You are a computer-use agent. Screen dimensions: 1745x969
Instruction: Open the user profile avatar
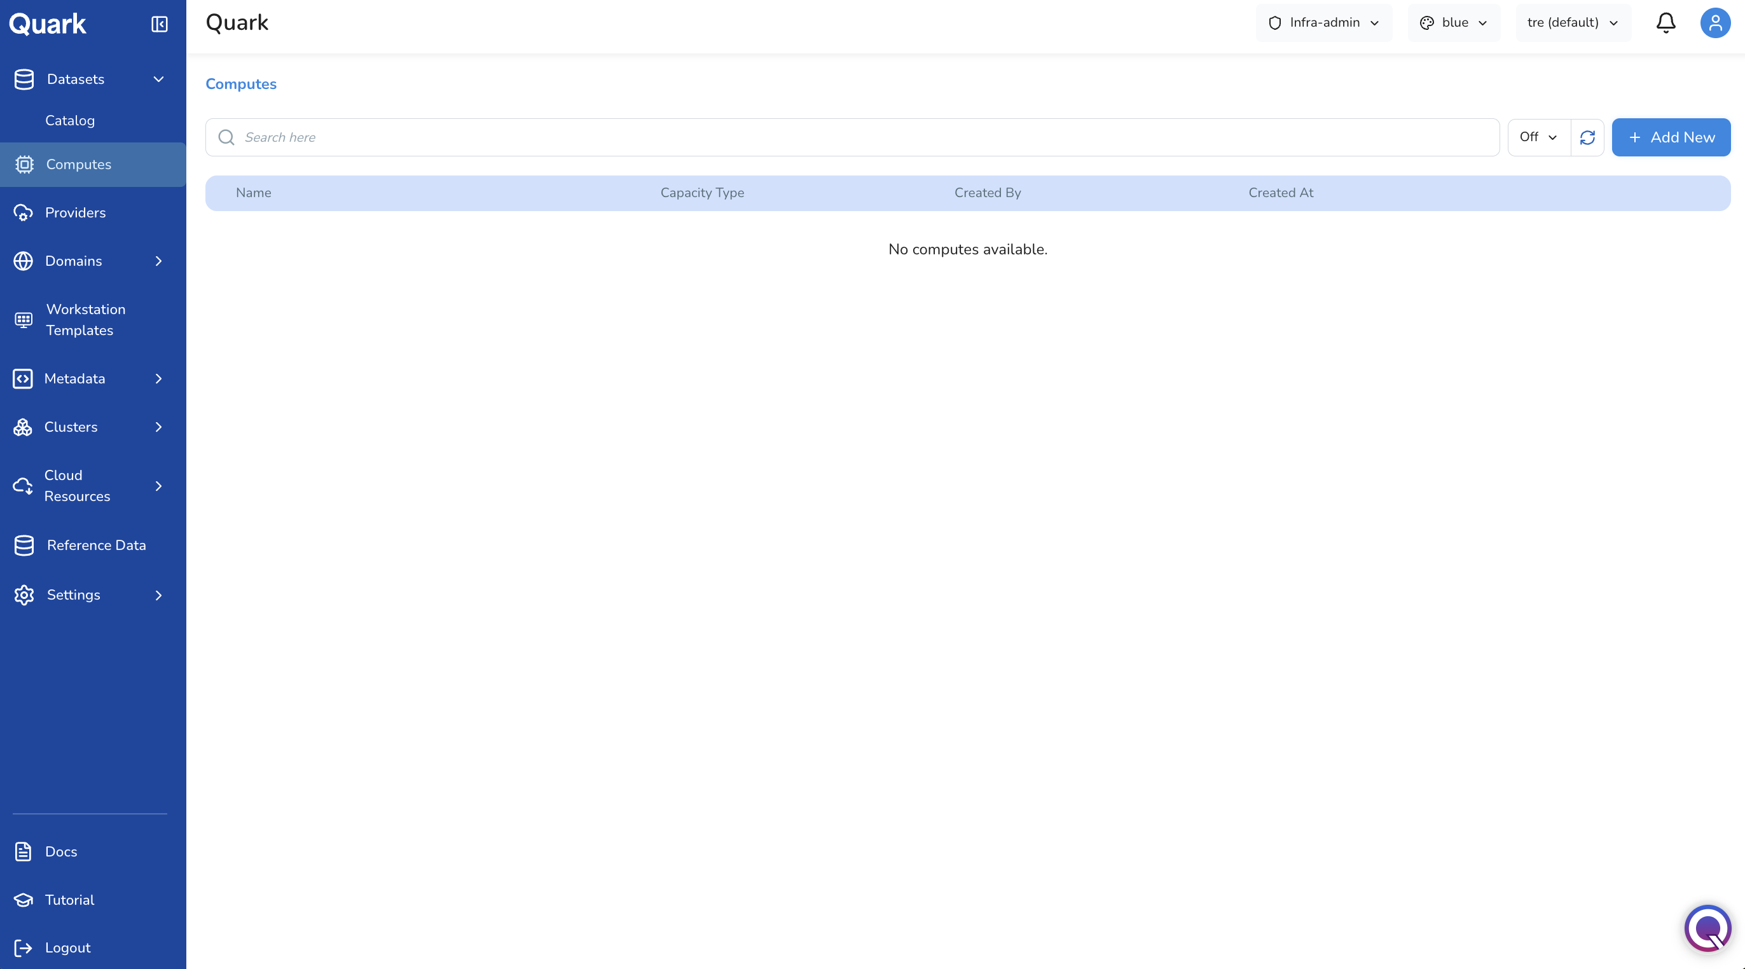point(1715,23)
